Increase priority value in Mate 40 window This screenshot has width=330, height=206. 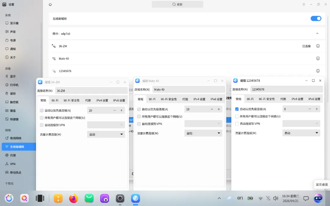pos(219,109)
